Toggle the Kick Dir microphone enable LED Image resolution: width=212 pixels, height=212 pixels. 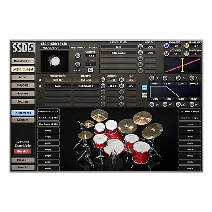[40, 80]
